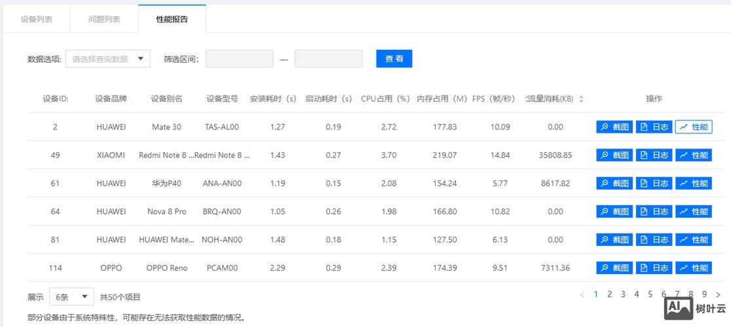Switch to the 问题列表 tab
The image size is (731, 327).
click(104, 19)
